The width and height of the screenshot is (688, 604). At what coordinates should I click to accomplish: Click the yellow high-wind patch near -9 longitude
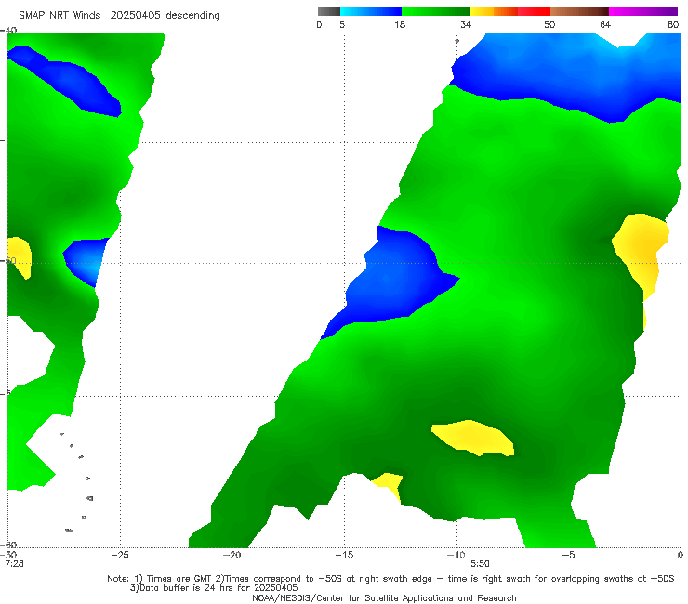(474, 438)
